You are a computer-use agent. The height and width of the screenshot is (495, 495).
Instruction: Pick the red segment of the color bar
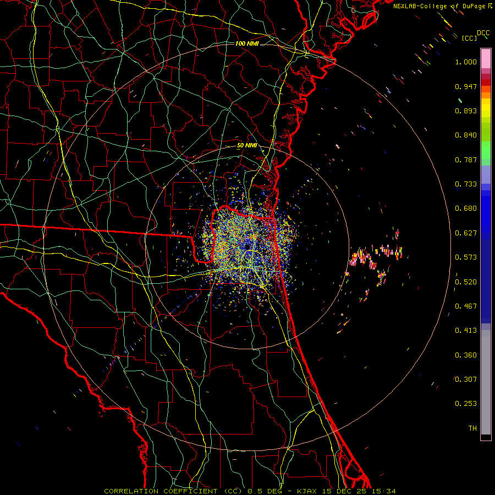point(486,82)
